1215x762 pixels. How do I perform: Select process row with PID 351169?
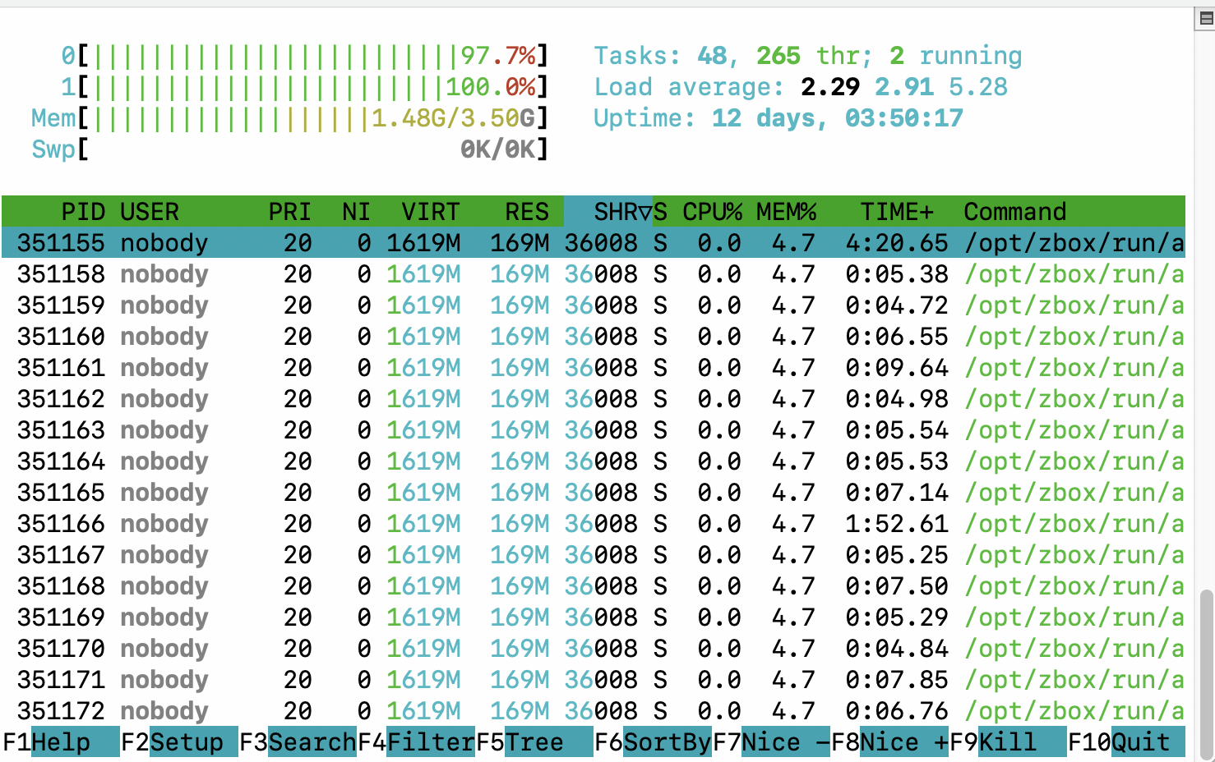click(594, 617)
